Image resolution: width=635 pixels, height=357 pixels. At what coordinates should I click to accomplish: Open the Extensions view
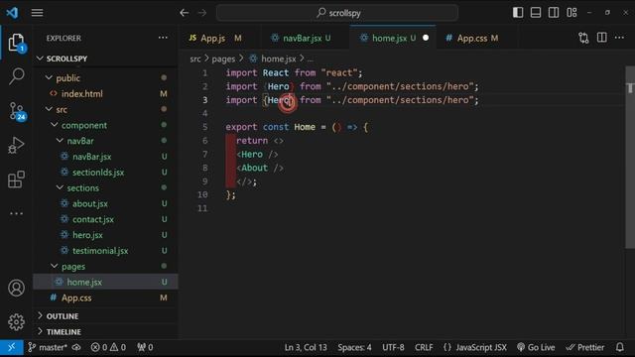pos(16,179)
